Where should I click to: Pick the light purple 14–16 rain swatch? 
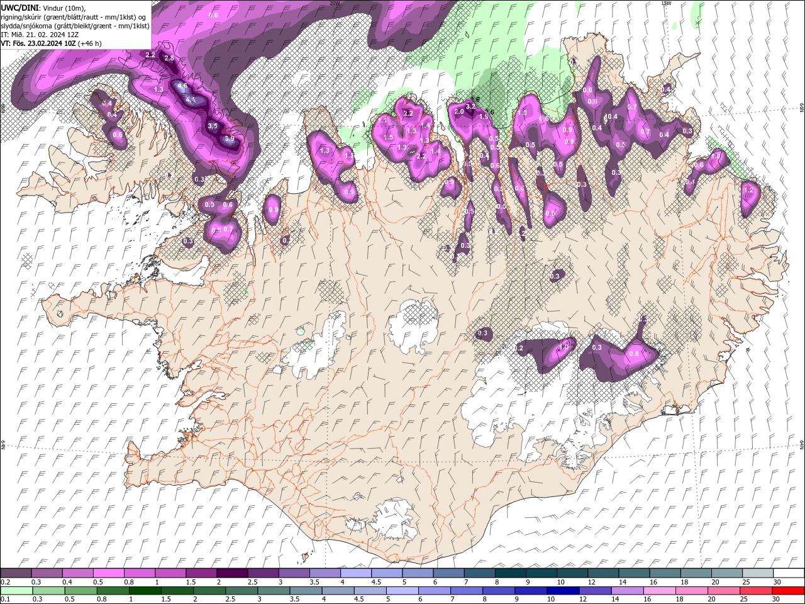click(x=627, y=591)
